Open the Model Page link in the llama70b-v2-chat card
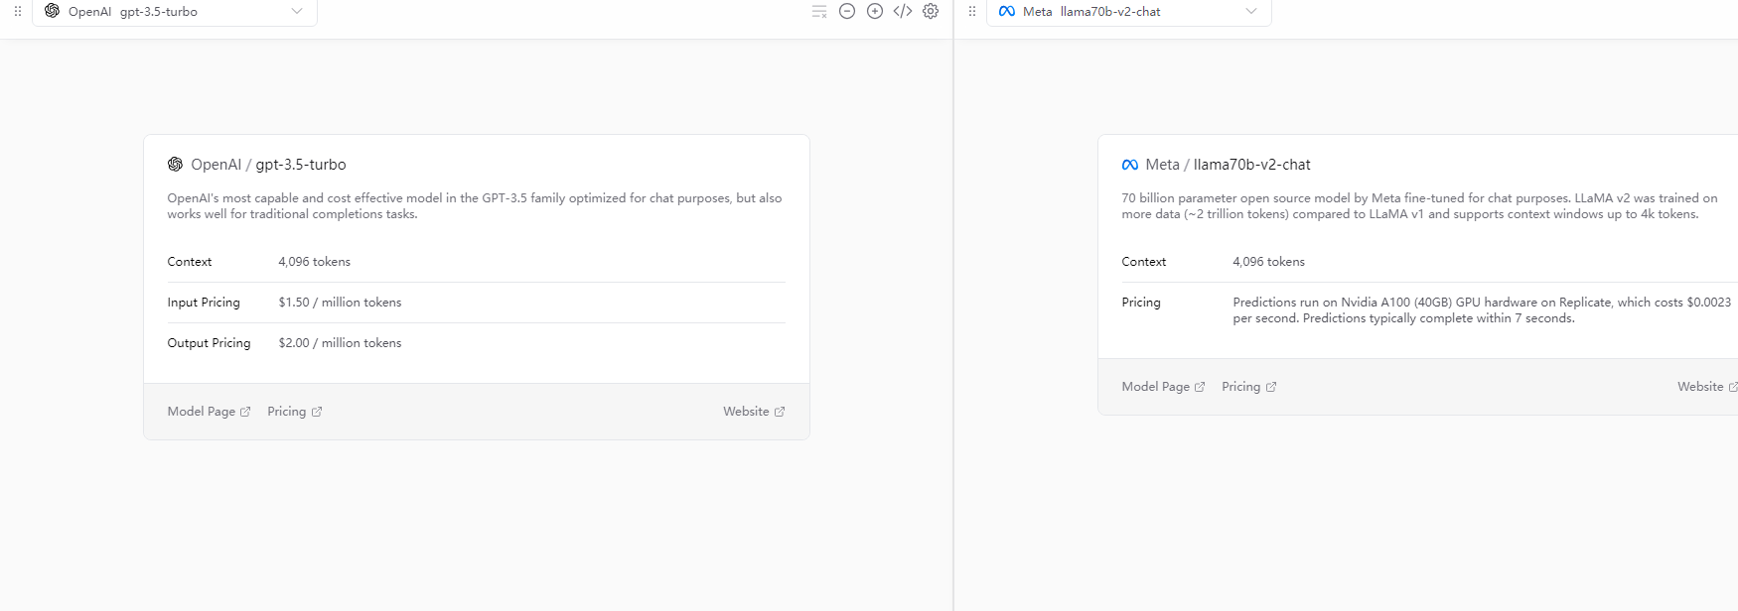Image resolution: width=1738 pixels, height=611 pixels. pyautogui.click(x=1164, y=387)
